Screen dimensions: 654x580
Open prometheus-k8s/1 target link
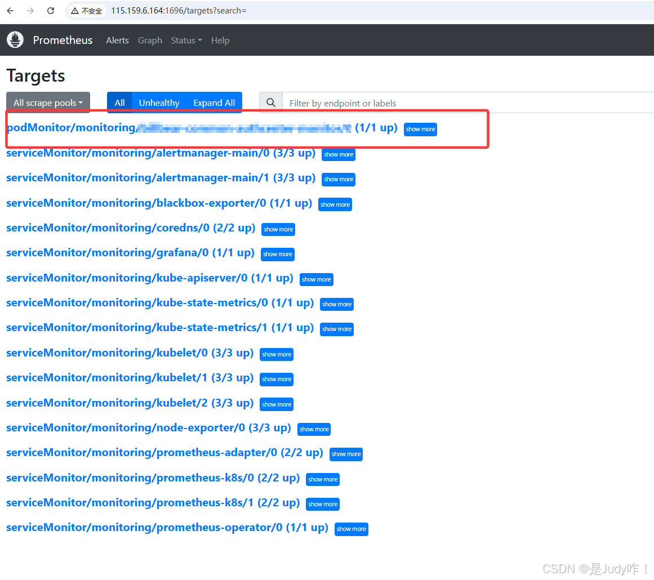(x=153, y=503)
